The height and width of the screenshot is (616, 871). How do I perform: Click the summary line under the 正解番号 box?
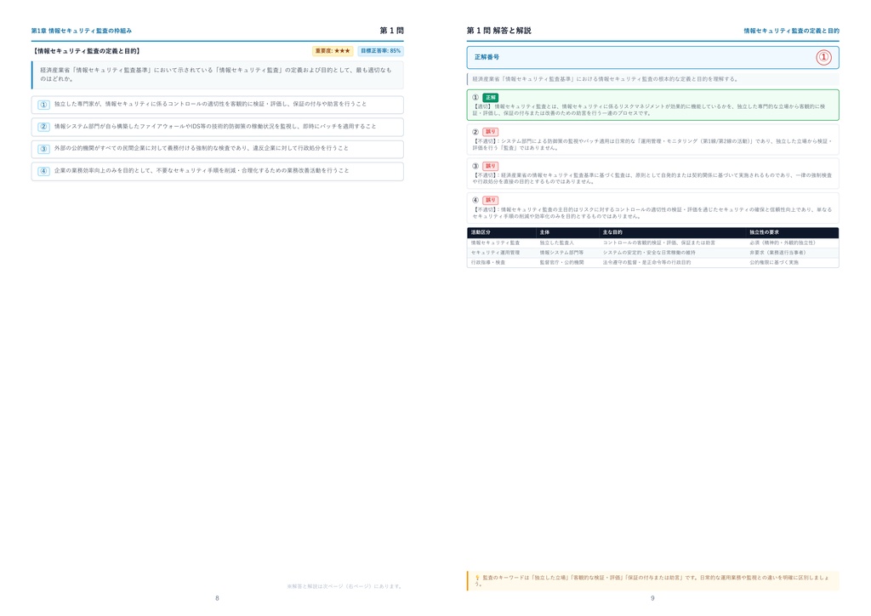click(606, 79)
